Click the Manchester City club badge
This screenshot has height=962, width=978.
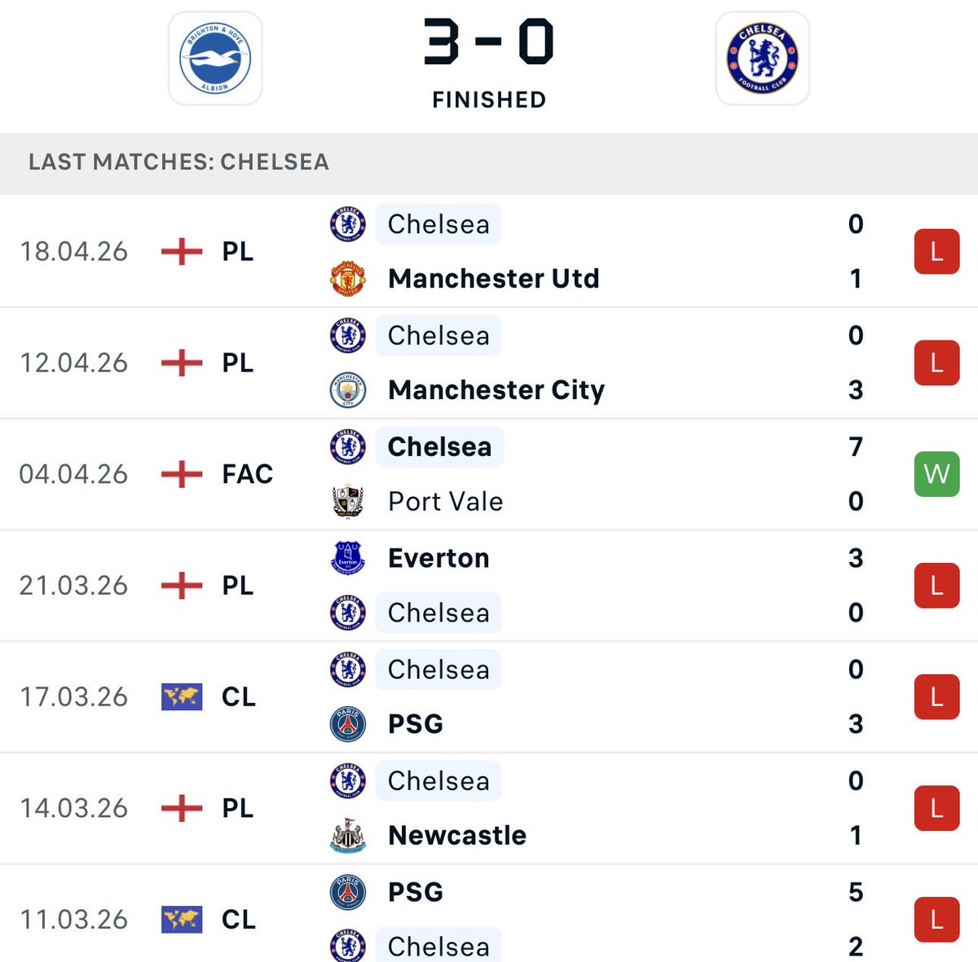tap(348, 390)
